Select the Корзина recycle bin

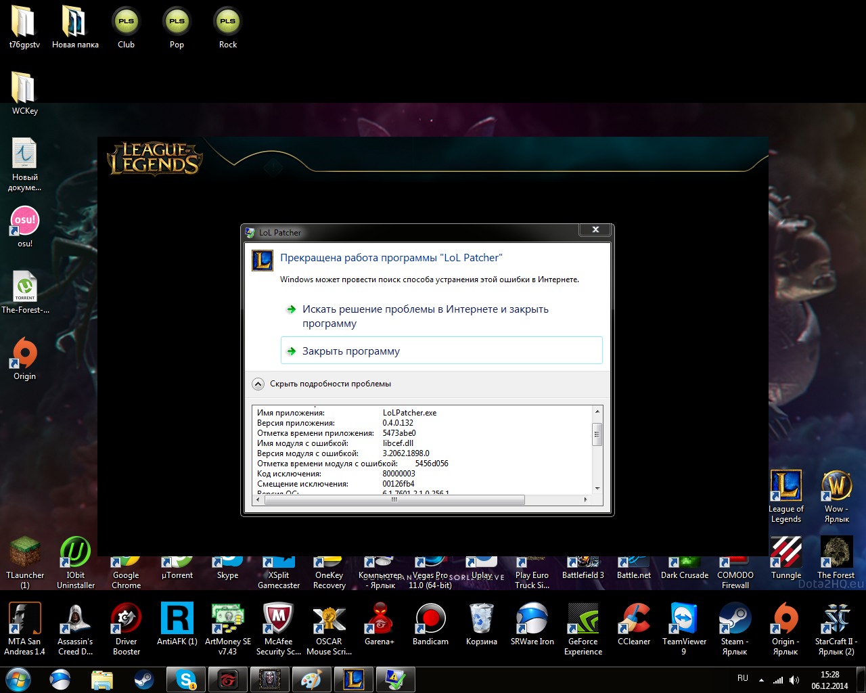481,624
